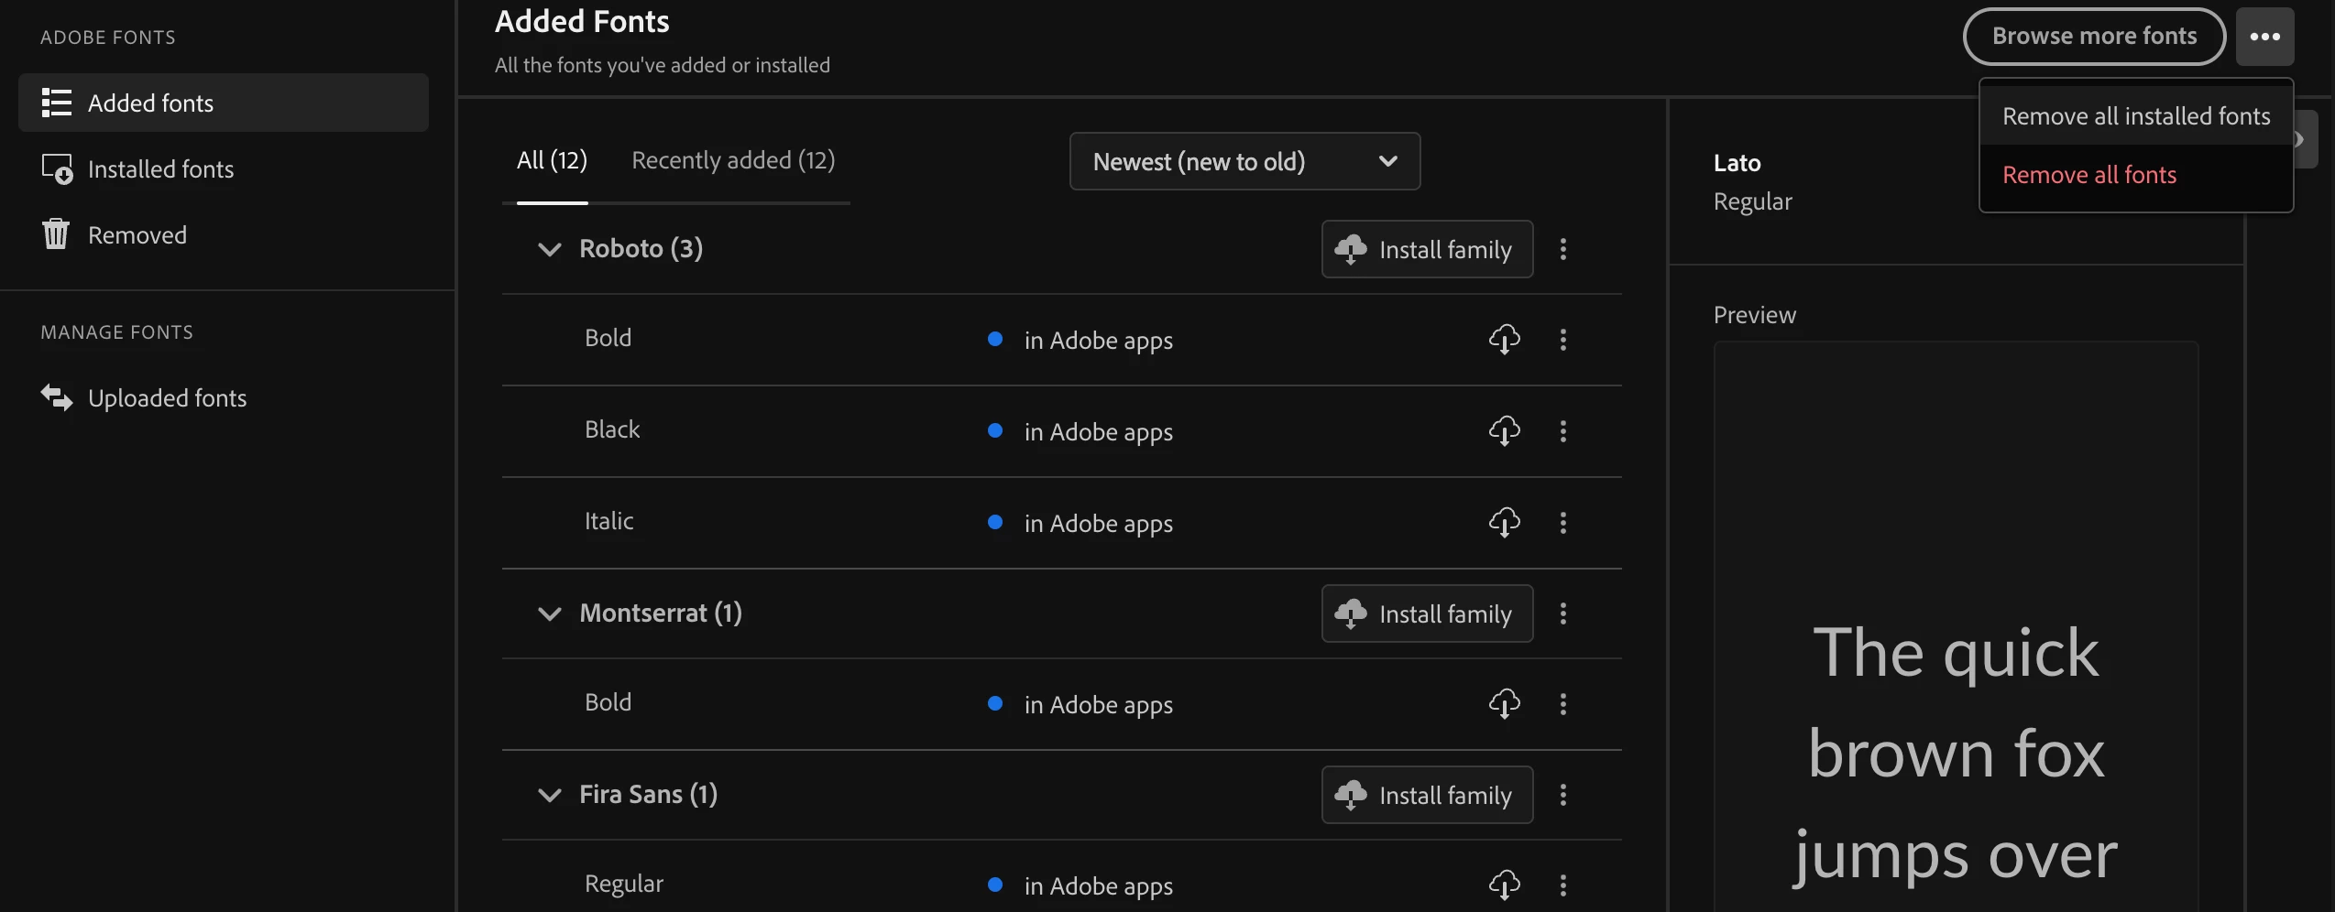Click 'in Adobe apps' status for Roboto Black
The image size is (2335, 912).
[1098, 431]
